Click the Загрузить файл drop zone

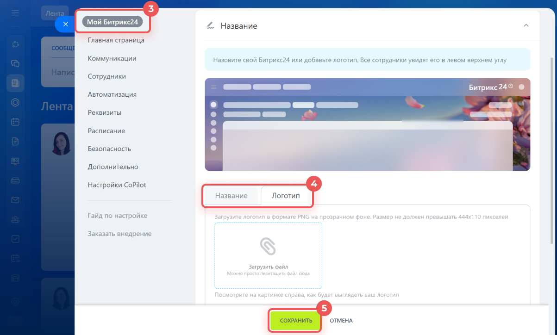[268, 256]
